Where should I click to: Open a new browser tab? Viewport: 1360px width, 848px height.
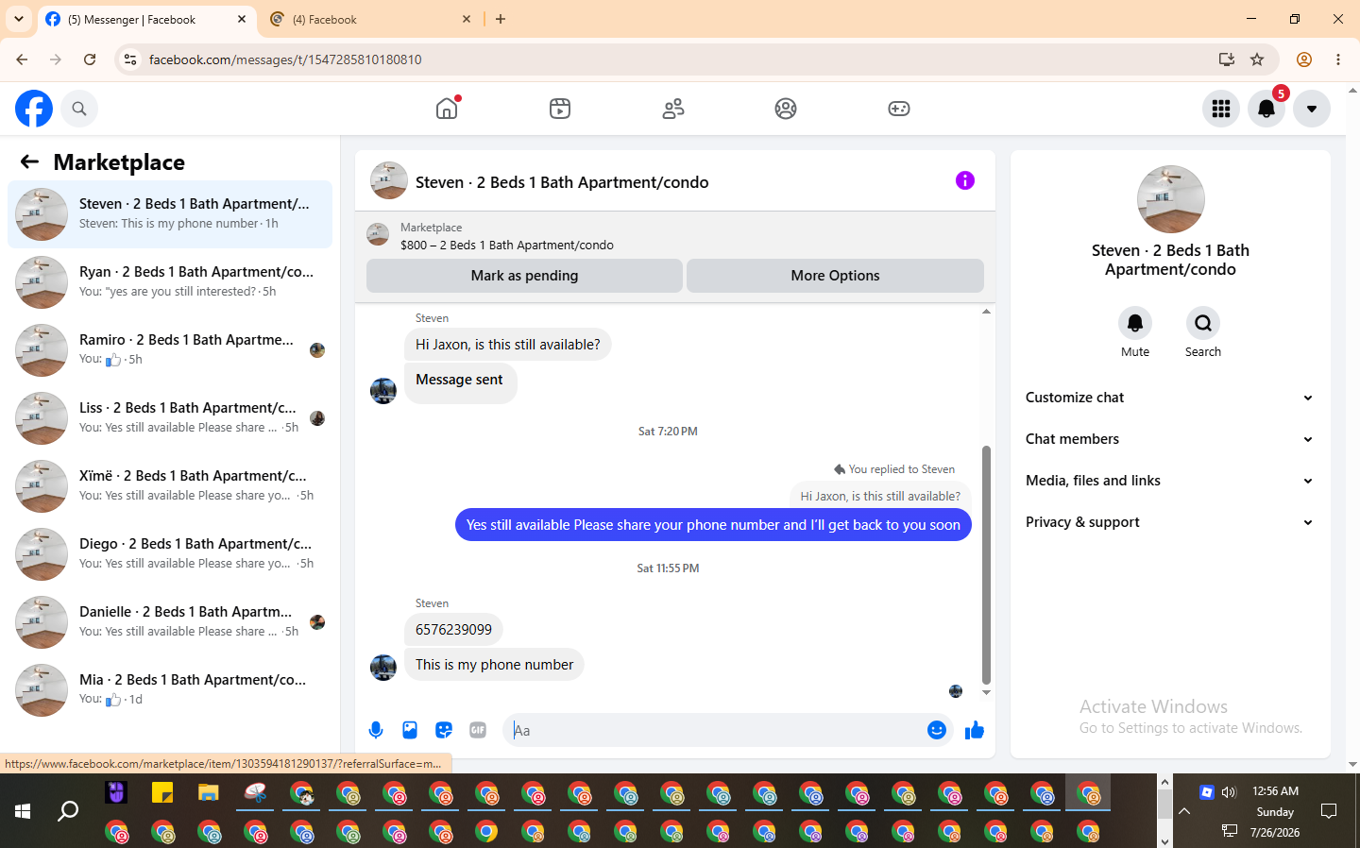(501, 19)
